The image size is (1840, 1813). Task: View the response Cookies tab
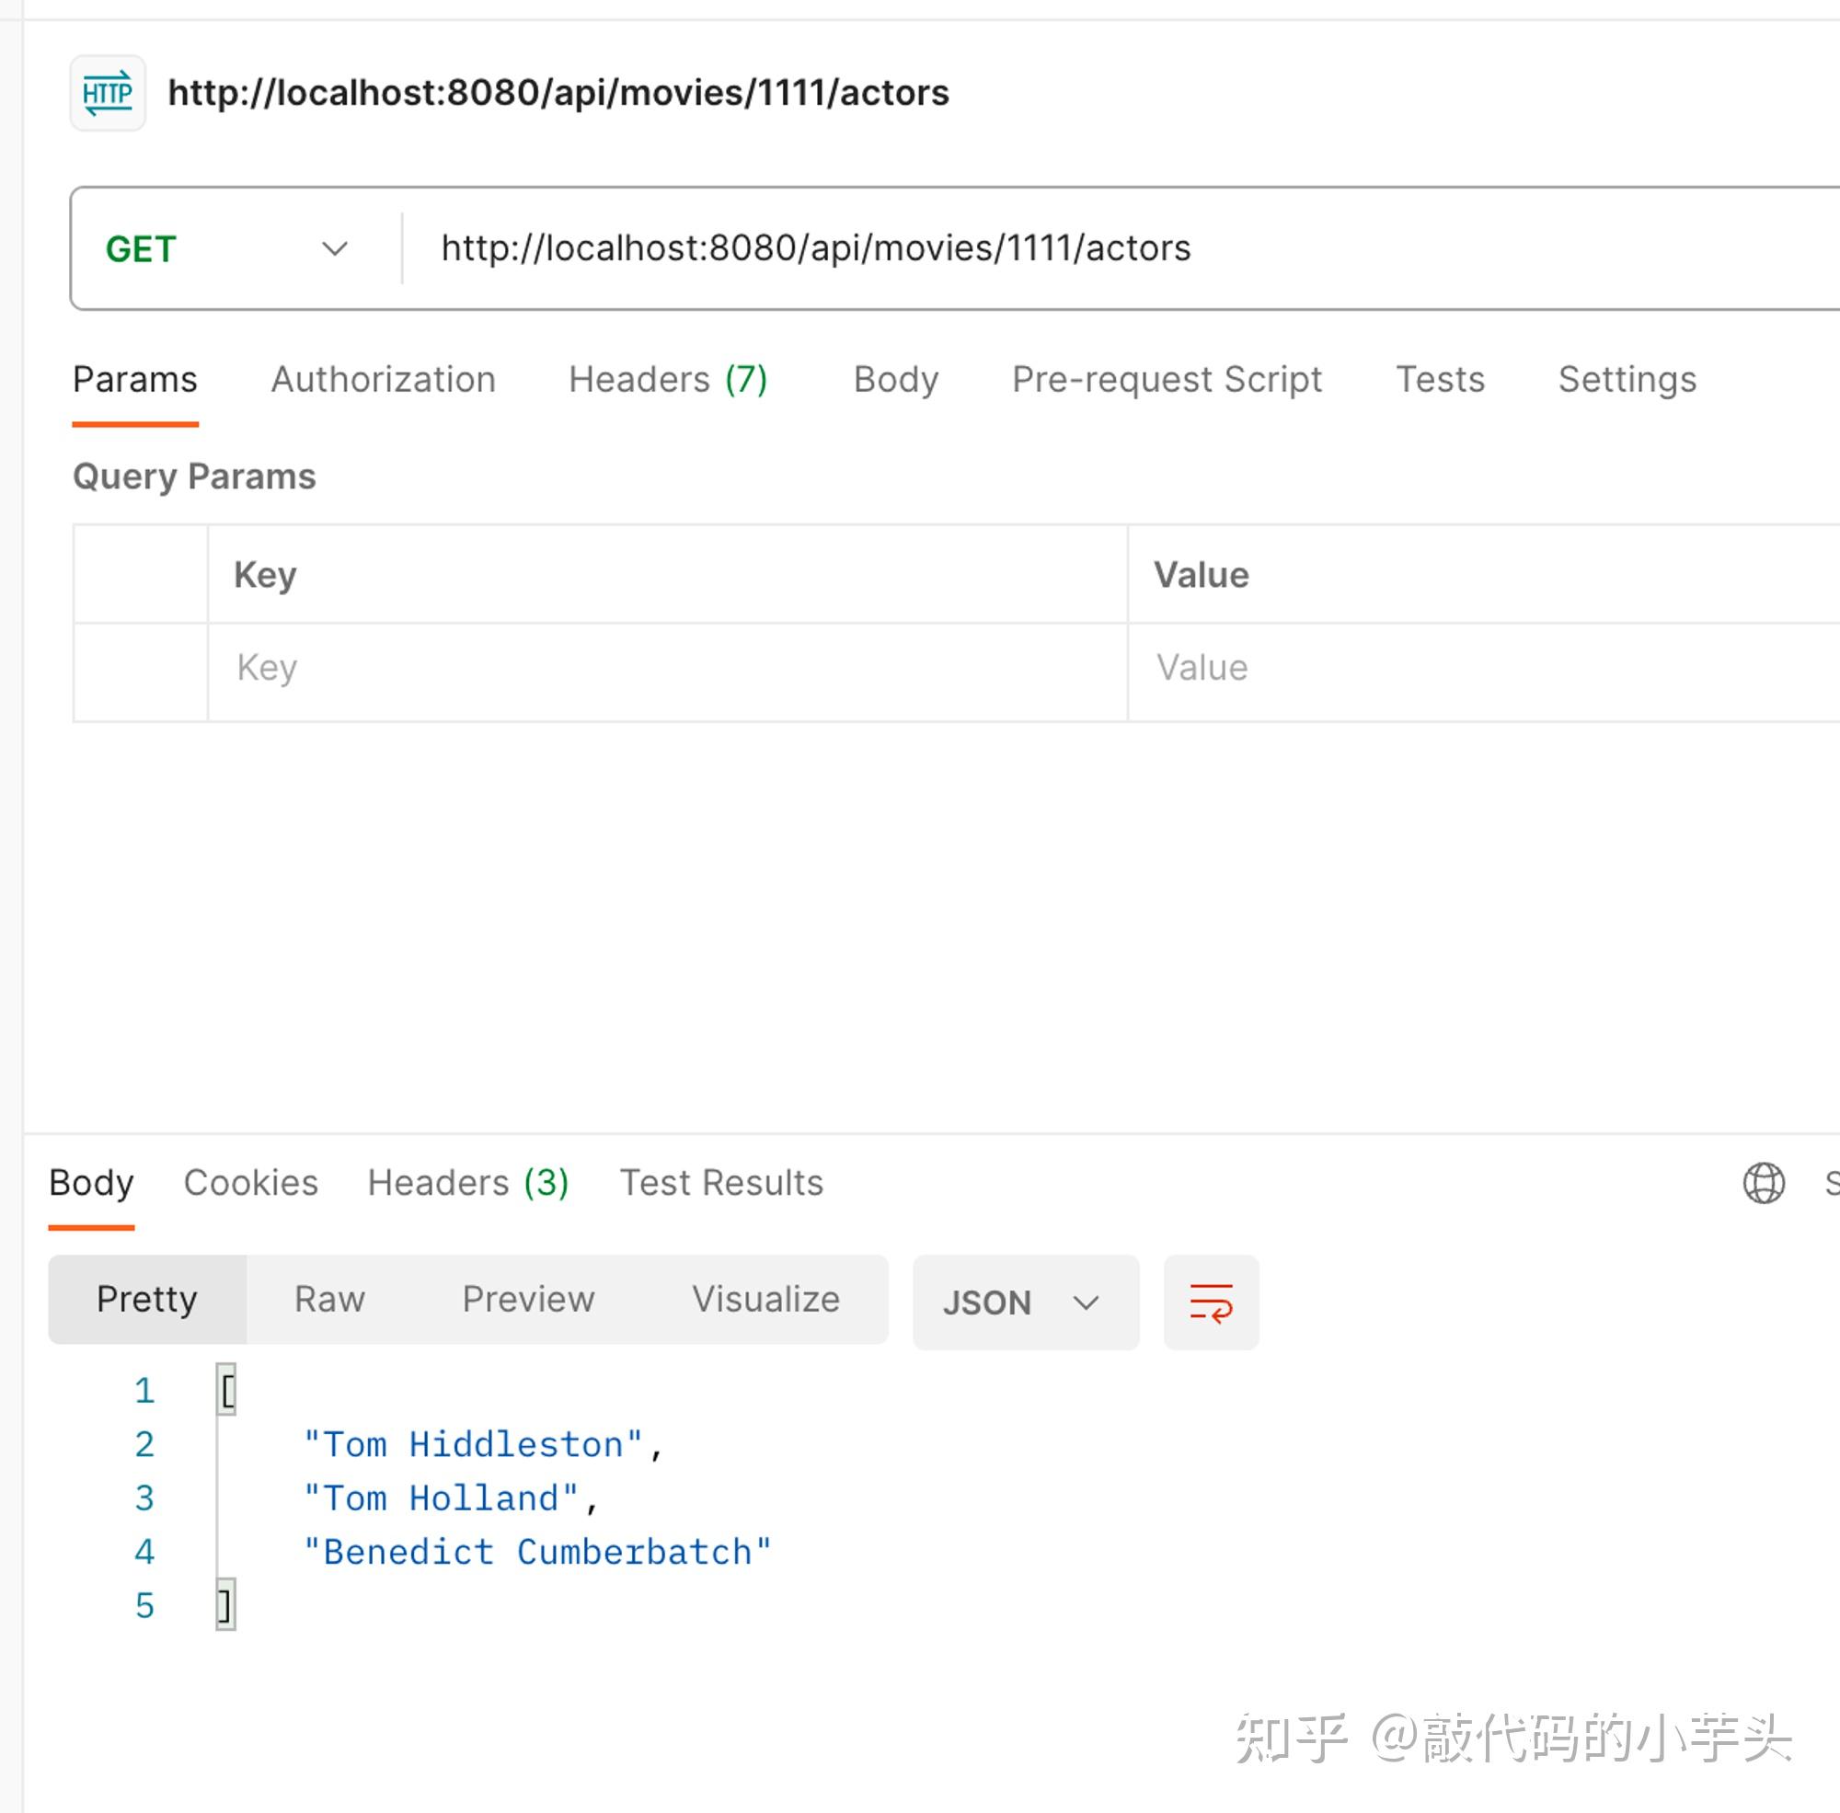[250, 1183]
